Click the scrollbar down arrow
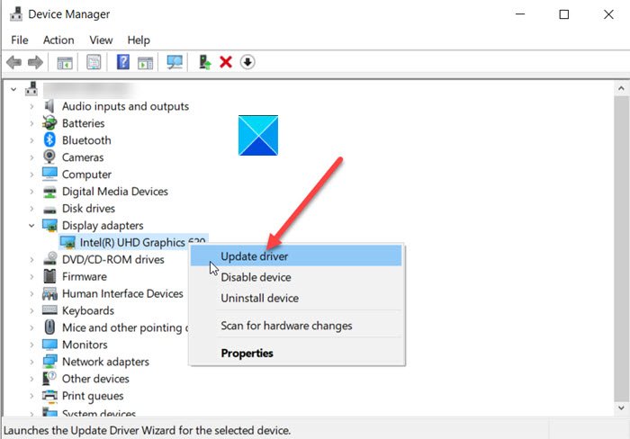 621,408
